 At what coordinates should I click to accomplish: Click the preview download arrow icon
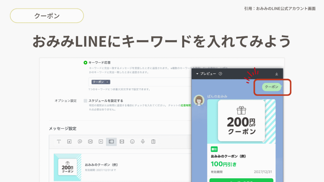277,74
